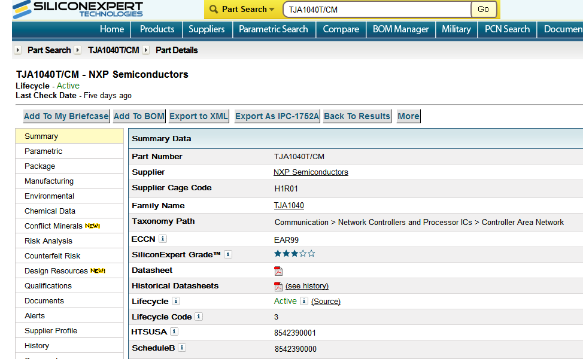The height and width of the screenshot is (359, 583).
Task: Click the Lifecycle Code info icon
Action: coord(199,317)
